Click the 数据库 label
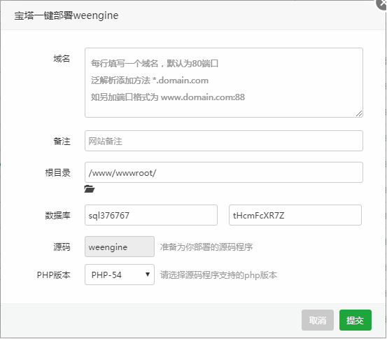Screen dimensions: 387x339 pos(57,216)
